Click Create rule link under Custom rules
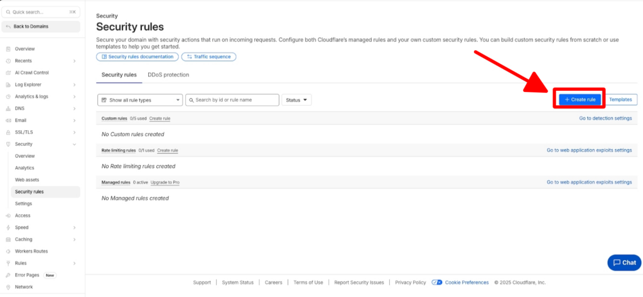 [x=159, y=118]
